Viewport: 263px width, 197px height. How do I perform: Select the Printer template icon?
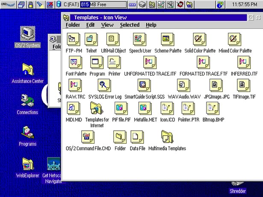(x=114, y=63)
